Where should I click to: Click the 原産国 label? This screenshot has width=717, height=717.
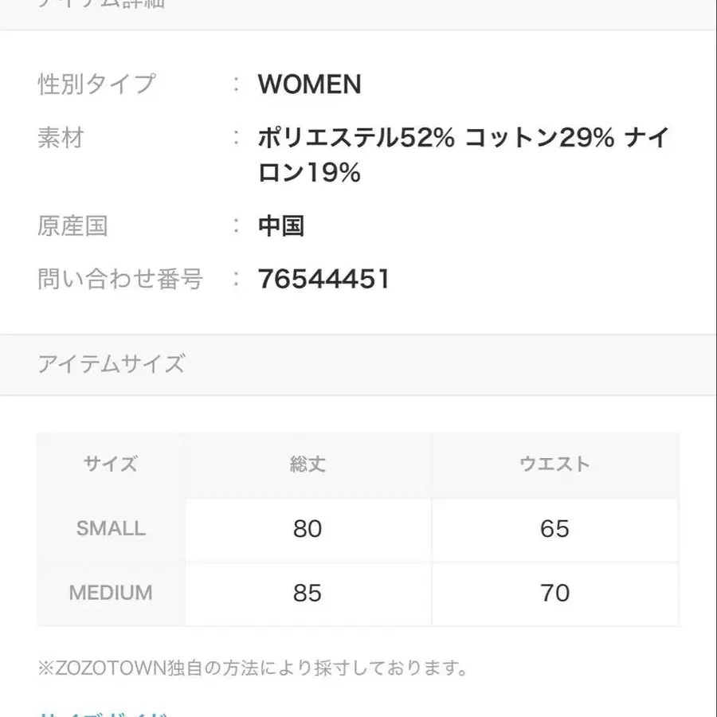(72, 226)
